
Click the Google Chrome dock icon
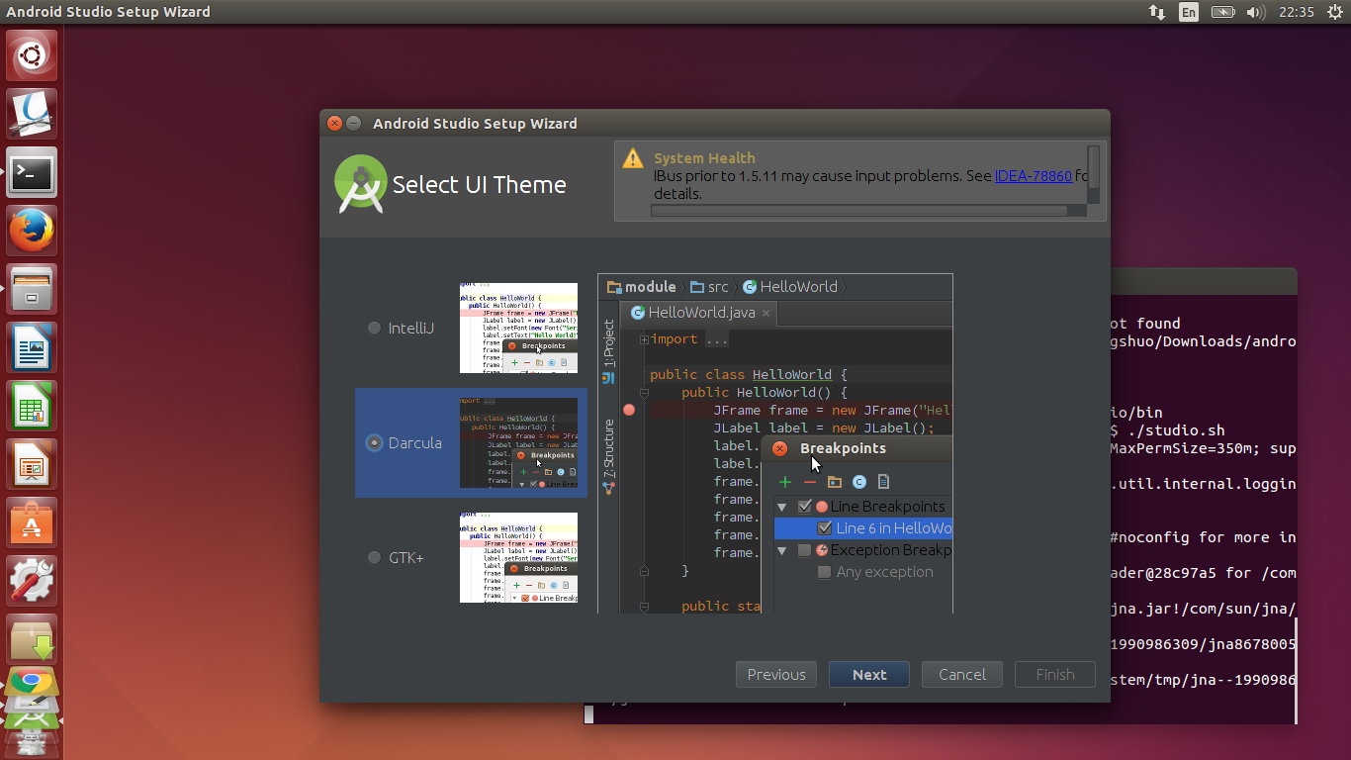coord(33,681)
